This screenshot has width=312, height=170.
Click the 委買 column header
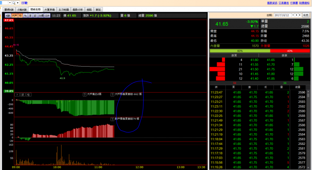click(234, 55)
